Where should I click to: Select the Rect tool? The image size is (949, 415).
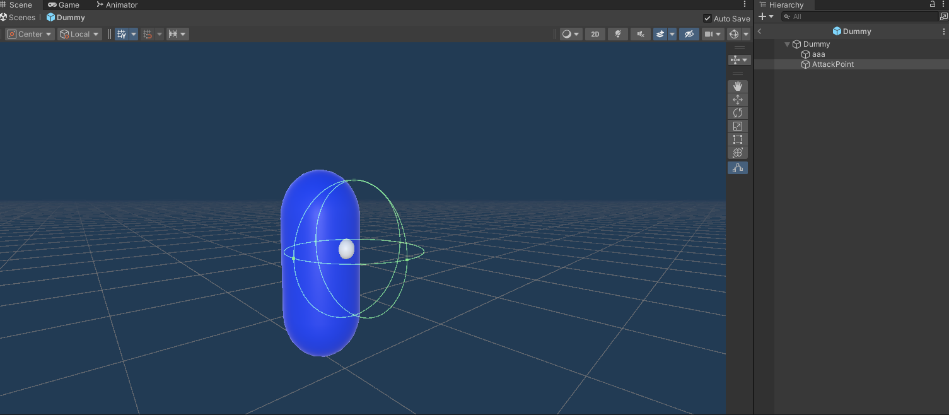738,139
